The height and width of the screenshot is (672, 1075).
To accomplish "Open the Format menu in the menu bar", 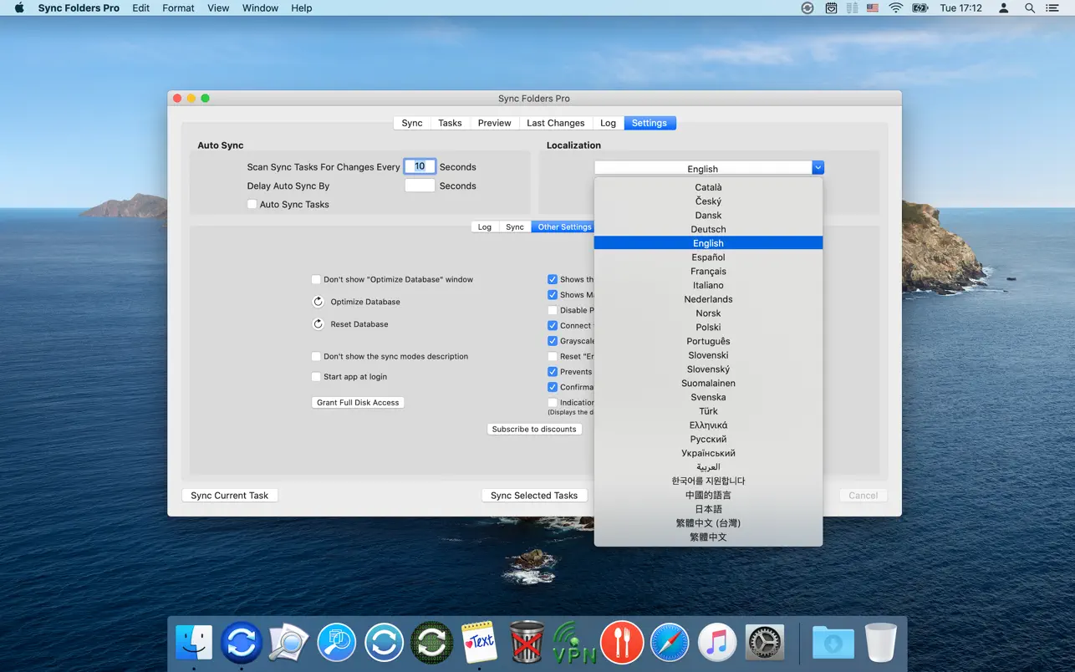I will pyautogui.click(x=178, y=8).
